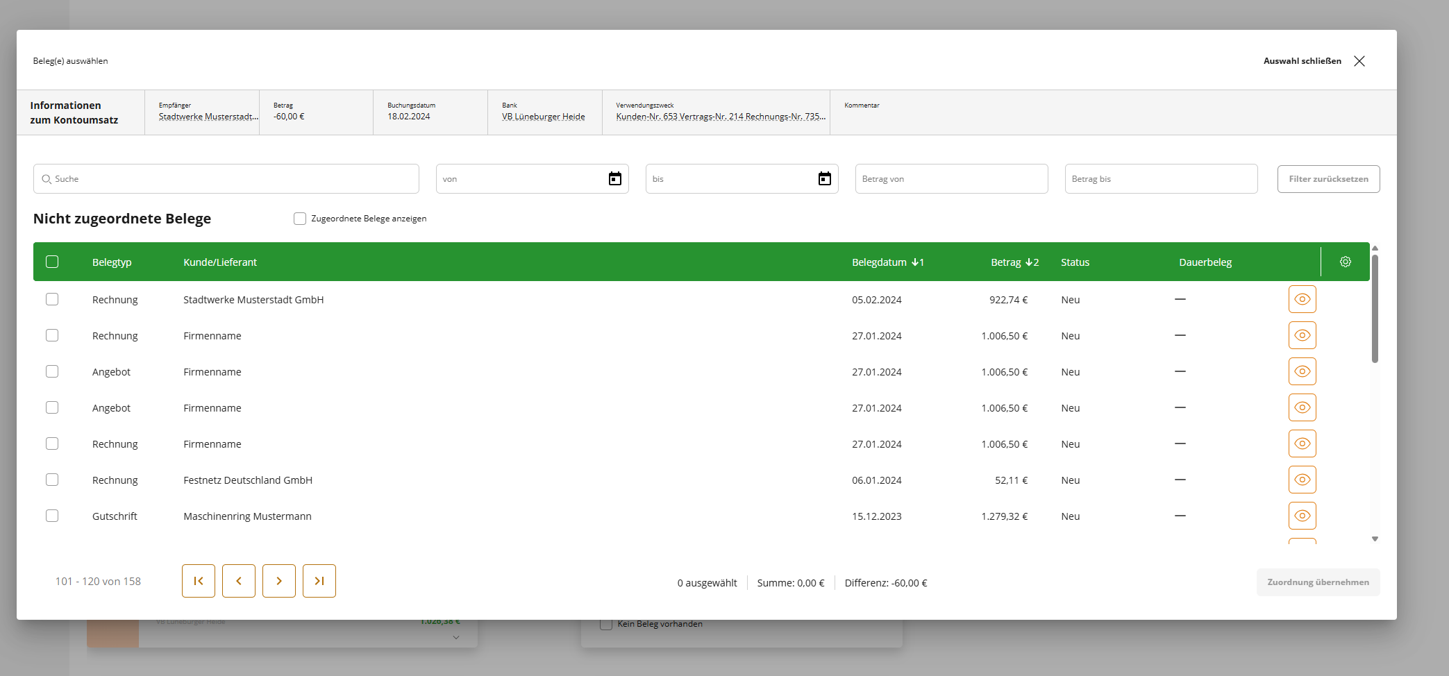1449x676 pixels.
Task: Click the '101 - 120 von 158' page counter
Action: pos(98,582)
